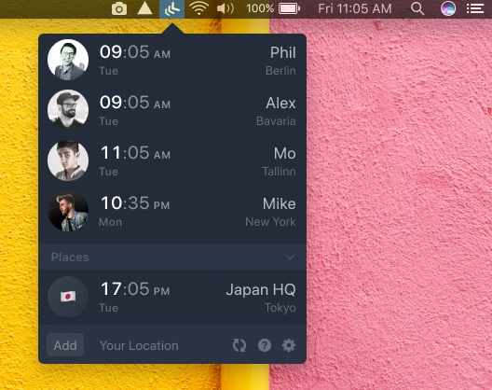Open Wi-Fi status menu
492x390 pixels.
[x=198, y=8]
